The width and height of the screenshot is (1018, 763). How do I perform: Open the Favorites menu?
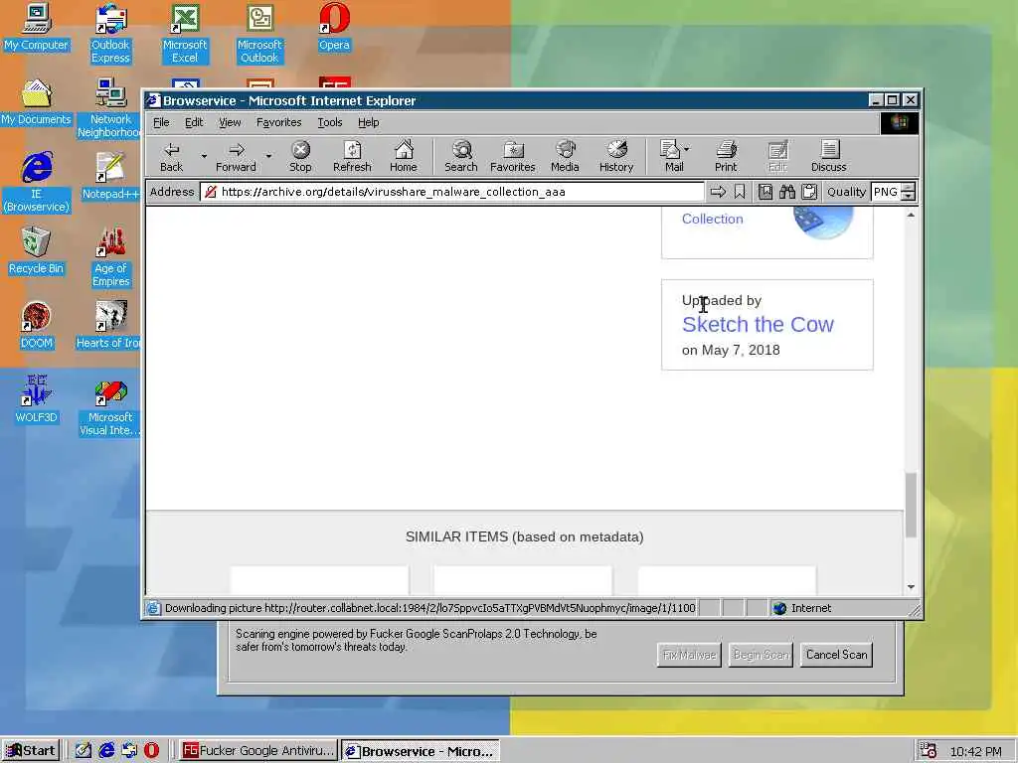tap(278, 122)
